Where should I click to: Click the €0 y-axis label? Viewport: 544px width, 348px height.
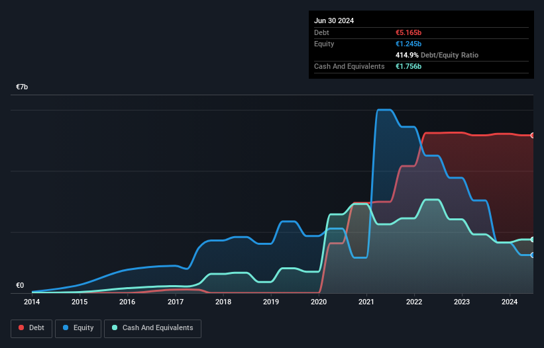tap(20, 285)
